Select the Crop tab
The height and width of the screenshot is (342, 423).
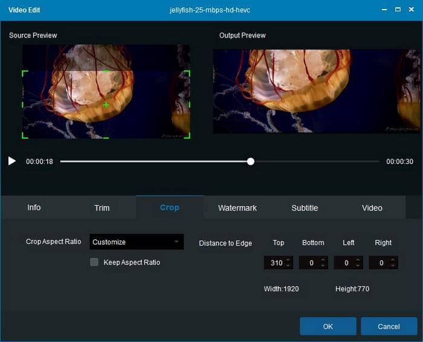[169, 207]
